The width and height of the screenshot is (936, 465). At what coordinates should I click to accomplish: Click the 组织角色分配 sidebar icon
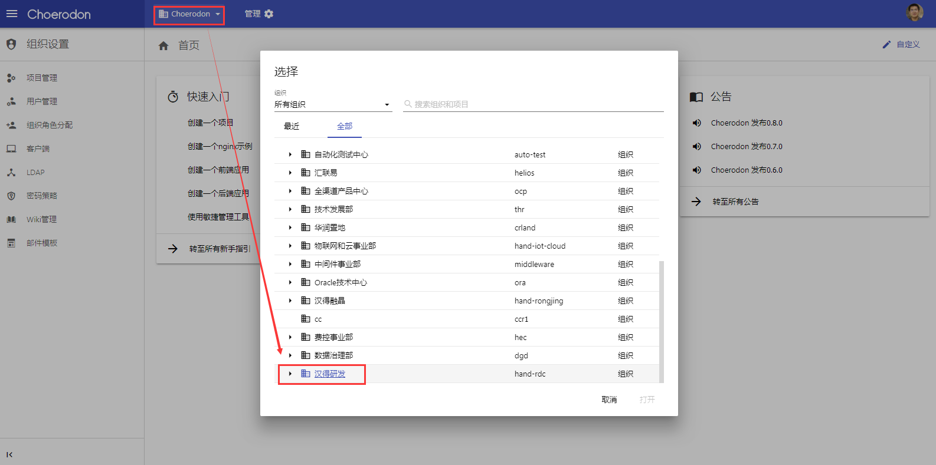(11, 125)
